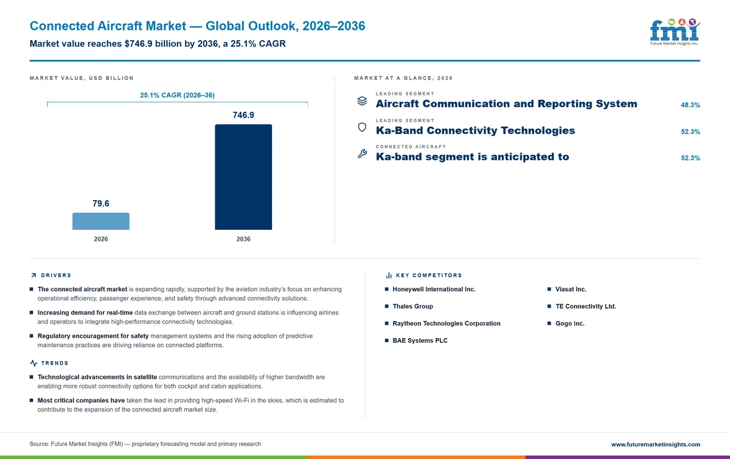Click the title Connected Aircraft Market Global Outlook

(198, 26)
